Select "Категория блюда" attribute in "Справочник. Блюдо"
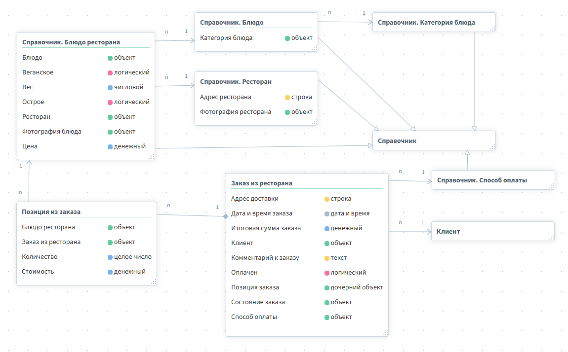Image resolution: width=568 pixels, height=352 pixels. [x=226, y=38]
